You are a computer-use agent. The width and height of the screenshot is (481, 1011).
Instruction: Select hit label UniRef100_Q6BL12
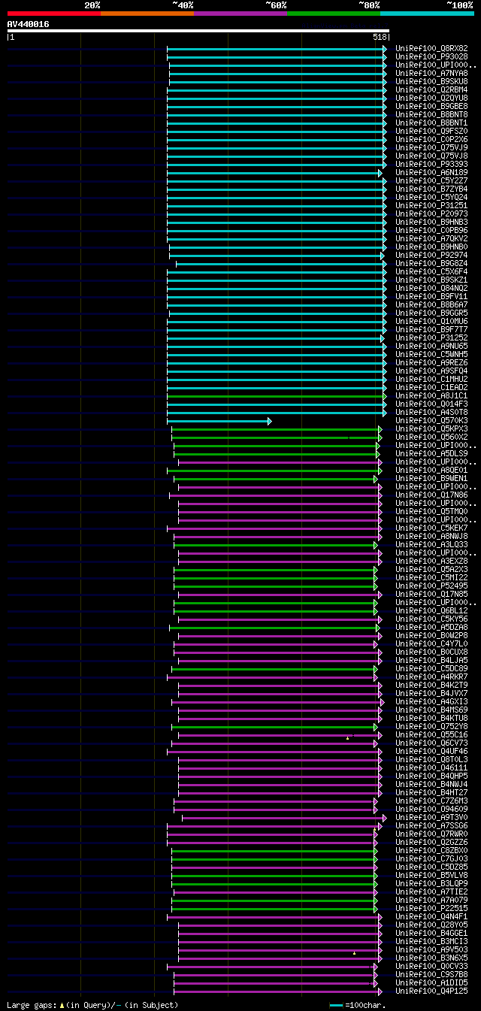(x=431, y=610)
